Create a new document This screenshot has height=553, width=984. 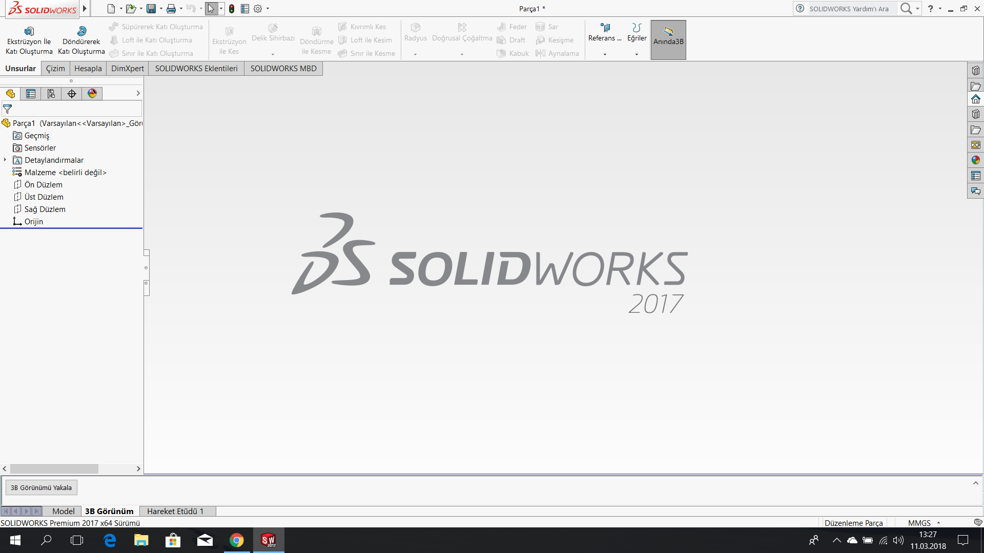point(111,9)
